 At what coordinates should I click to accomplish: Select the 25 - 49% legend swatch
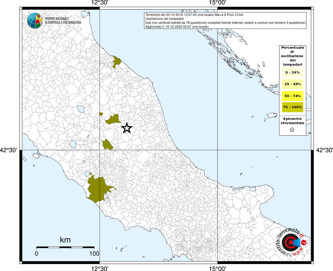tap(293, 84)
